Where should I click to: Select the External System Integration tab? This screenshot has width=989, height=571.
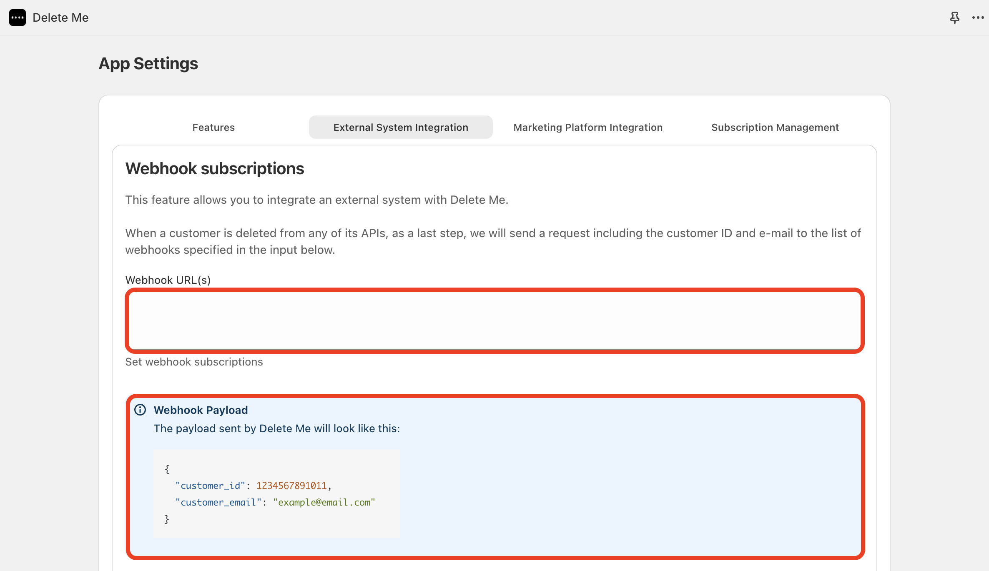point(401,127)
